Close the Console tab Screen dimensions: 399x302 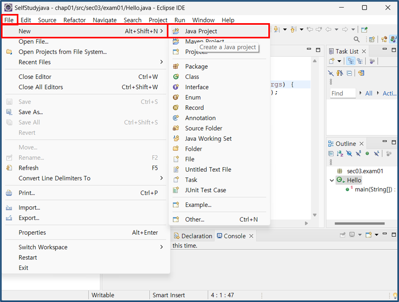(251, 236)
